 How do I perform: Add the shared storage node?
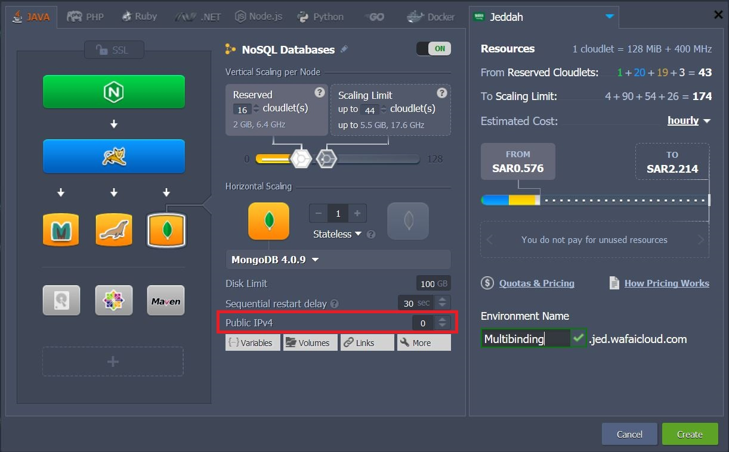tap(61, 300)
